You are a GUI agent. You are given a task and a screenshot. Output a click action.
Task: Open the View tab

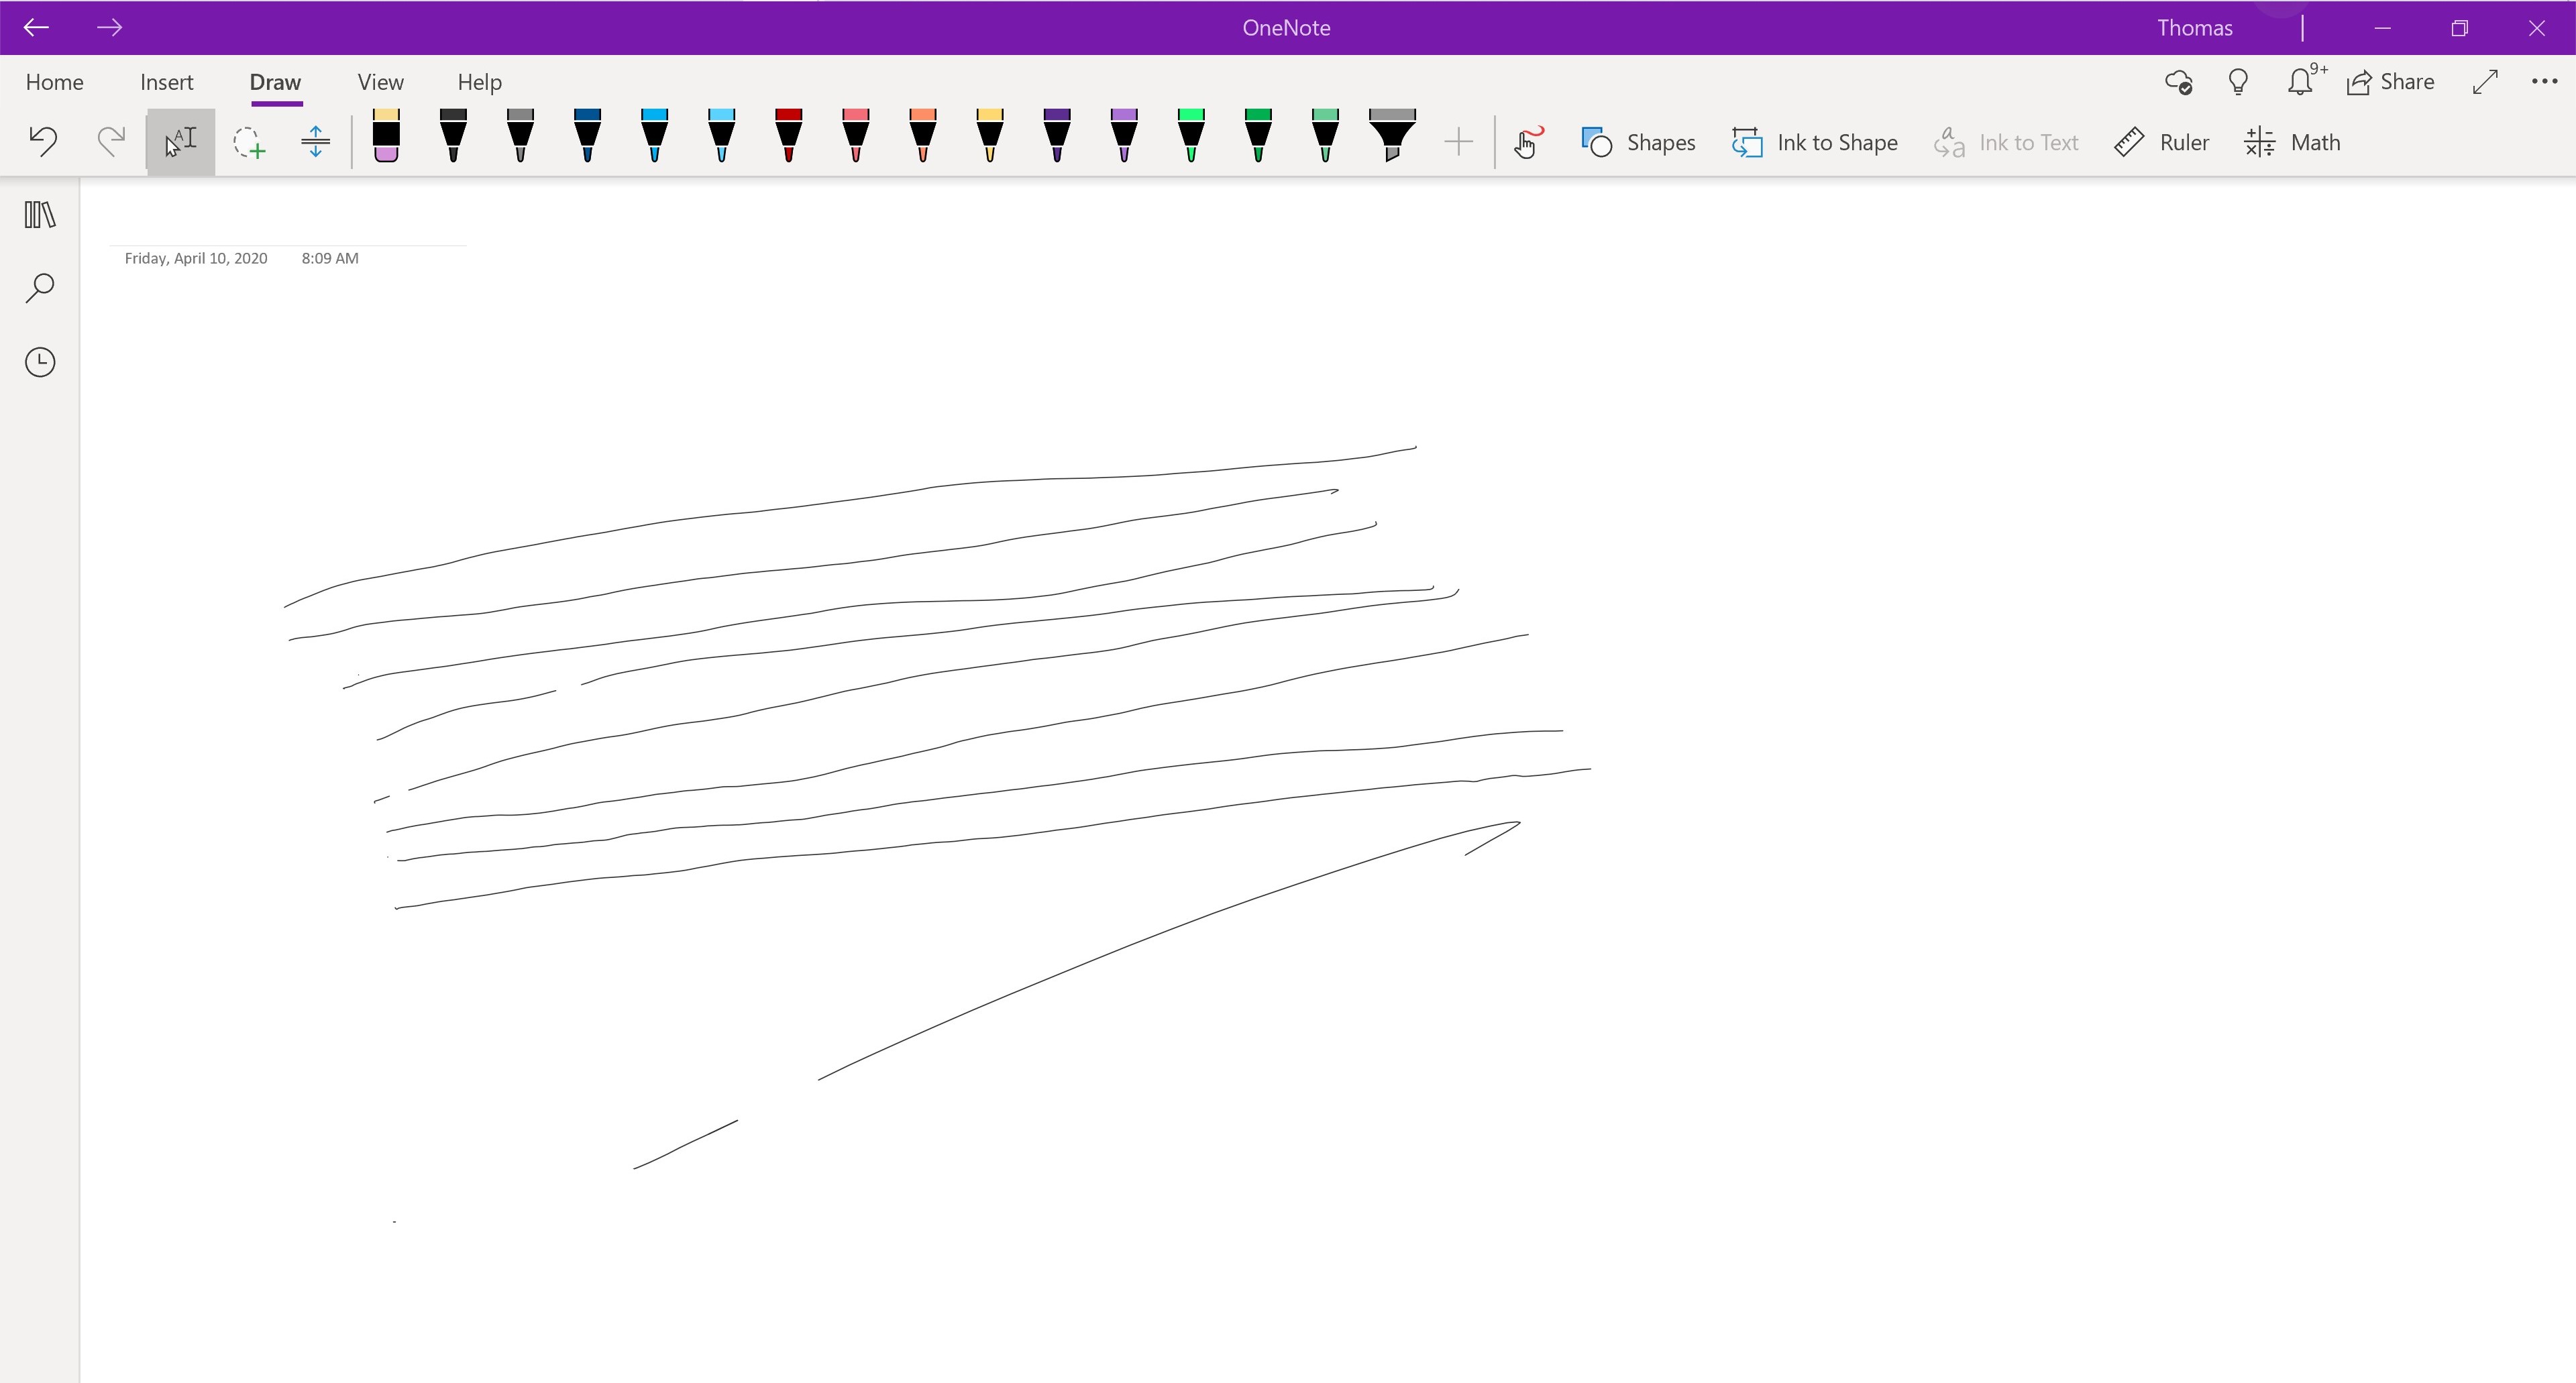[380, 82]
